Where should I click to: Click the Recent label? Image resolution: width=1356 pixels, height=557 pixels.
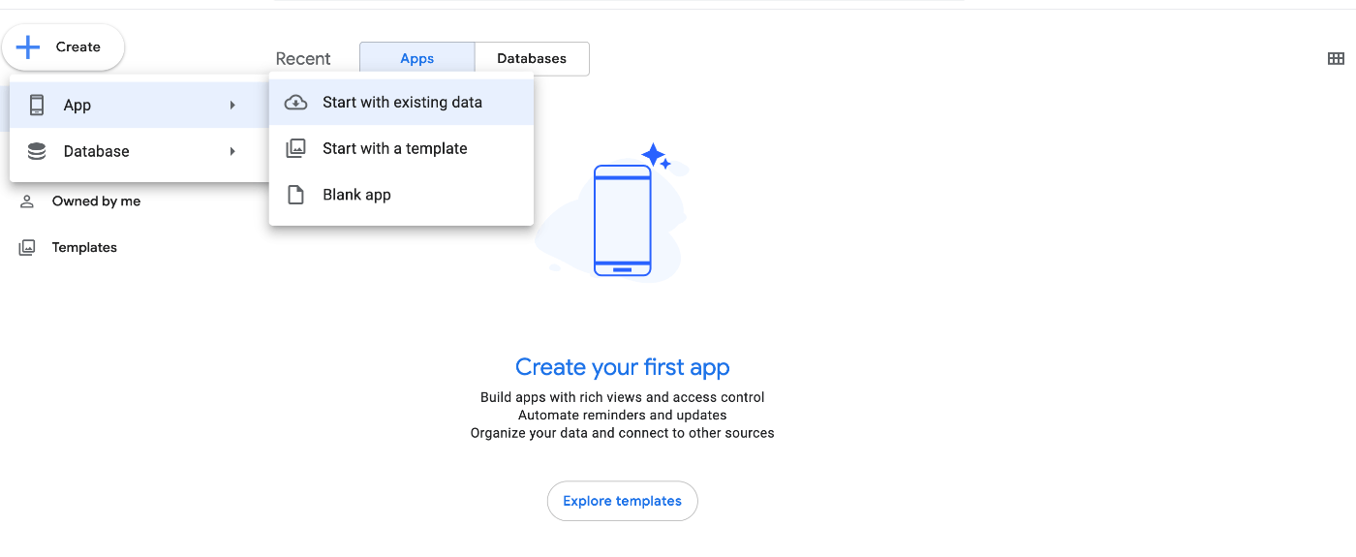click(x=303, y=59)
